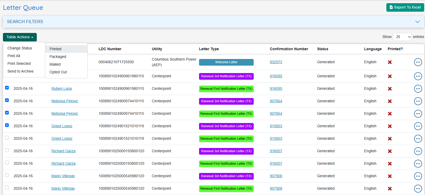
Task: Choose Send to Archive option
Action: click(x=24, y=71)
